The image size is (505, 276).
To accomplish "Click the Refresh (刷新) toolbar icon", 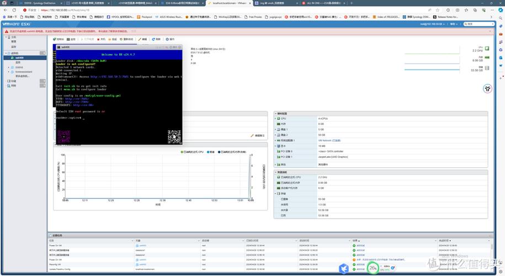I will (x=156, y=39).
